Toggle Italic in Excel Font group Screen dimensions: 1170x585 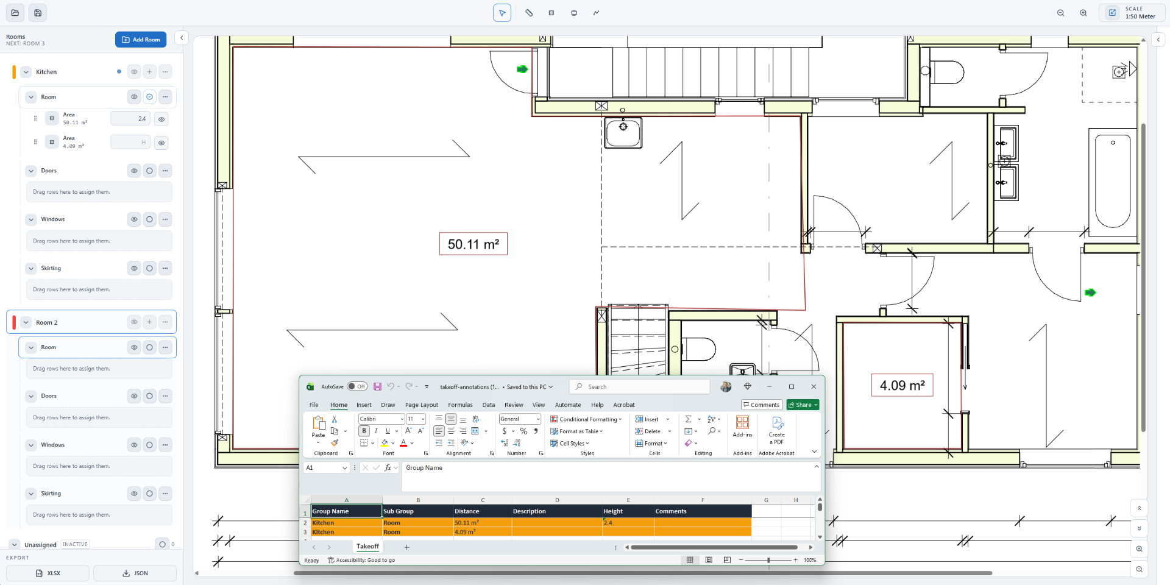(376, 431)
